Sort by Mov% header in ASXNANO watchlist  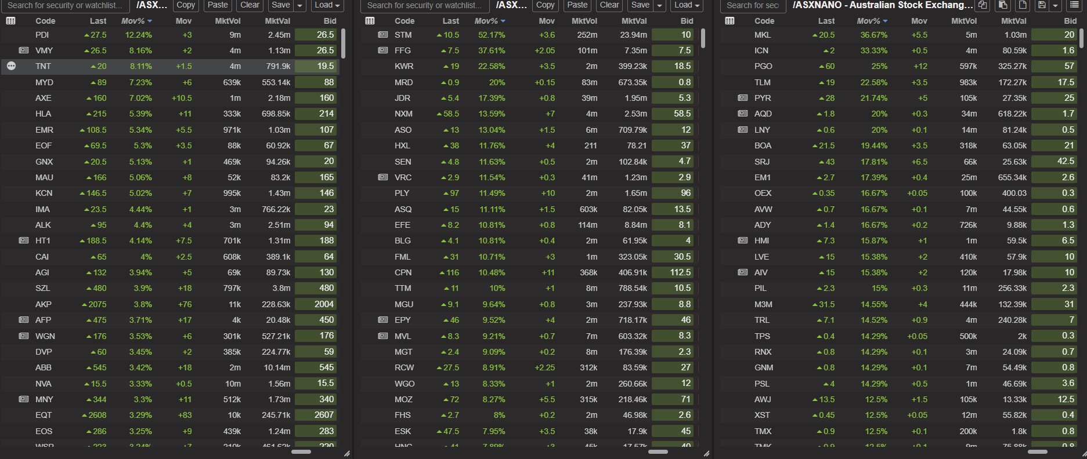click(x=872, y=21)
